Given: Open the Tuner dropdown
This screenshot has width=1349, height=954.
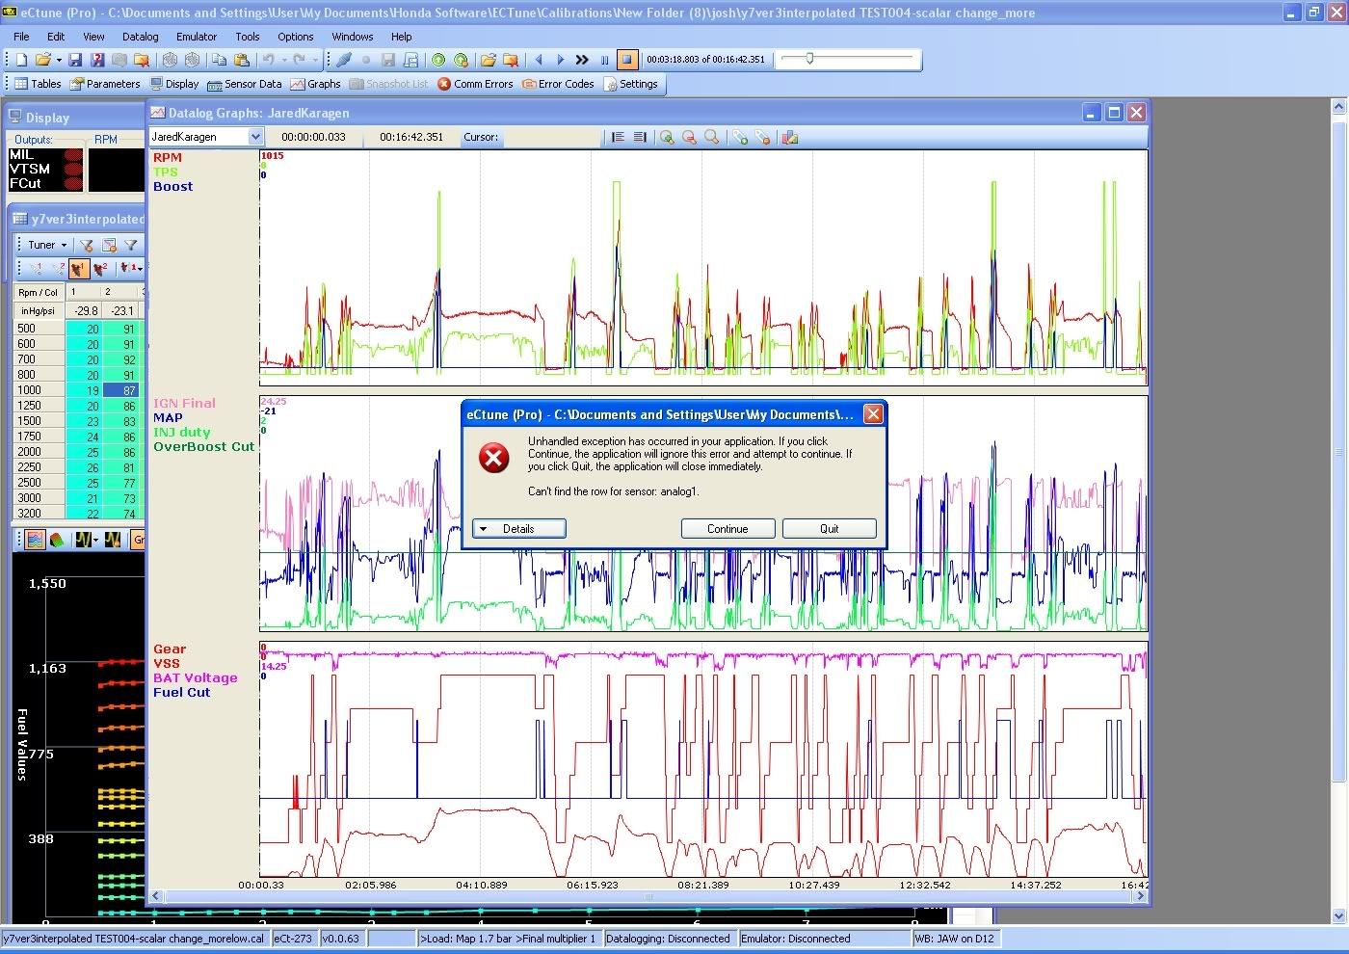Looking at the screenshot, I should tap(47, 245).
